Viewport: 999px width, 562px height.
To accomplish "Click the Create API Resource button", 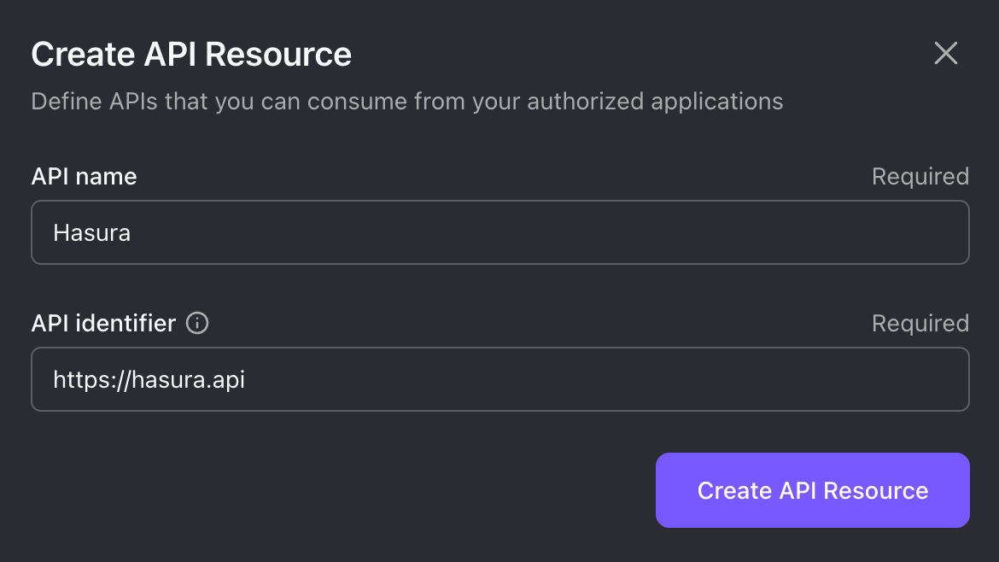I will [811, 490].
